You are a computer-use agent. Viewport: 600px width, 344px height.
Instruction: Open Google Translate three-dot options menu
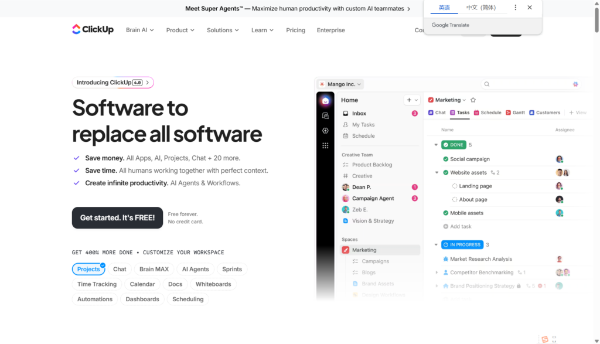(516, 8)
